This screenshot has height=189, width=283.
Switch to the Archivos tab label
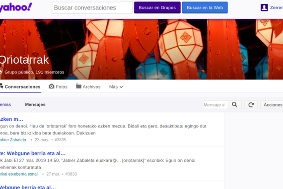[x=91, y=87]
